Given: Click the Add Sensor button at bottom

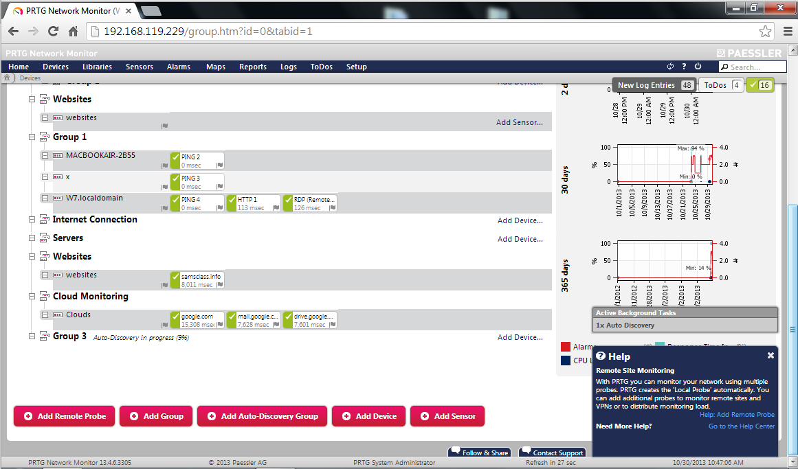Looking at the screenshot, I should [447, 416].
